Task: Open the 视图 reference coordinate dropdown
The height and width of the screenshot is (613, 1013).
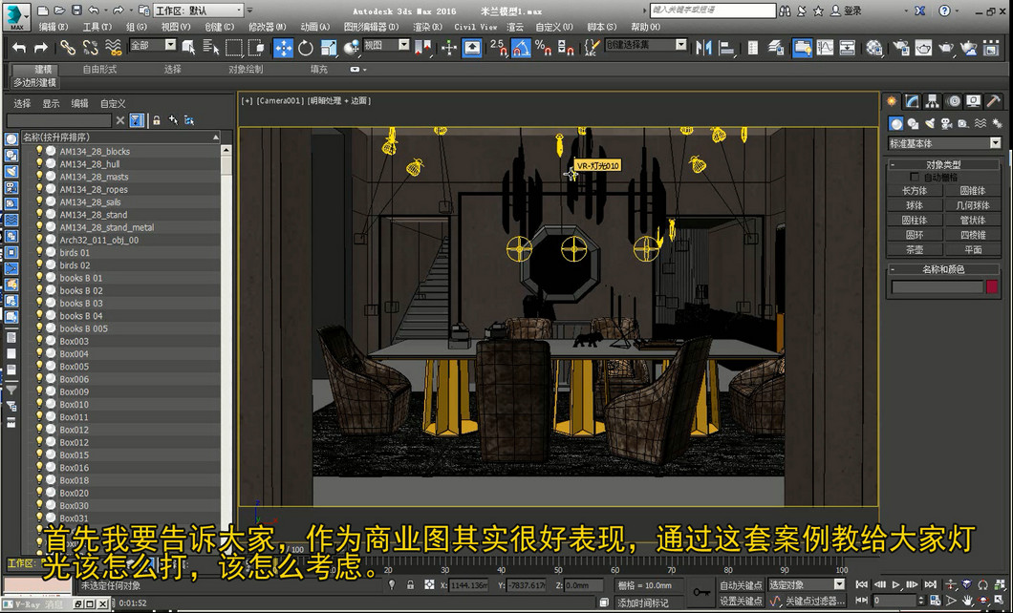Action: (x=386, y=45)
